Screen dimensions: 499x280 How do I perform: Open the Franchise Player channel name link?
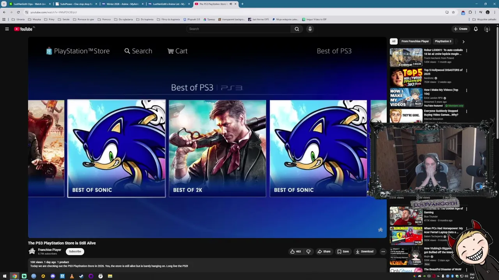pos(50,250)
